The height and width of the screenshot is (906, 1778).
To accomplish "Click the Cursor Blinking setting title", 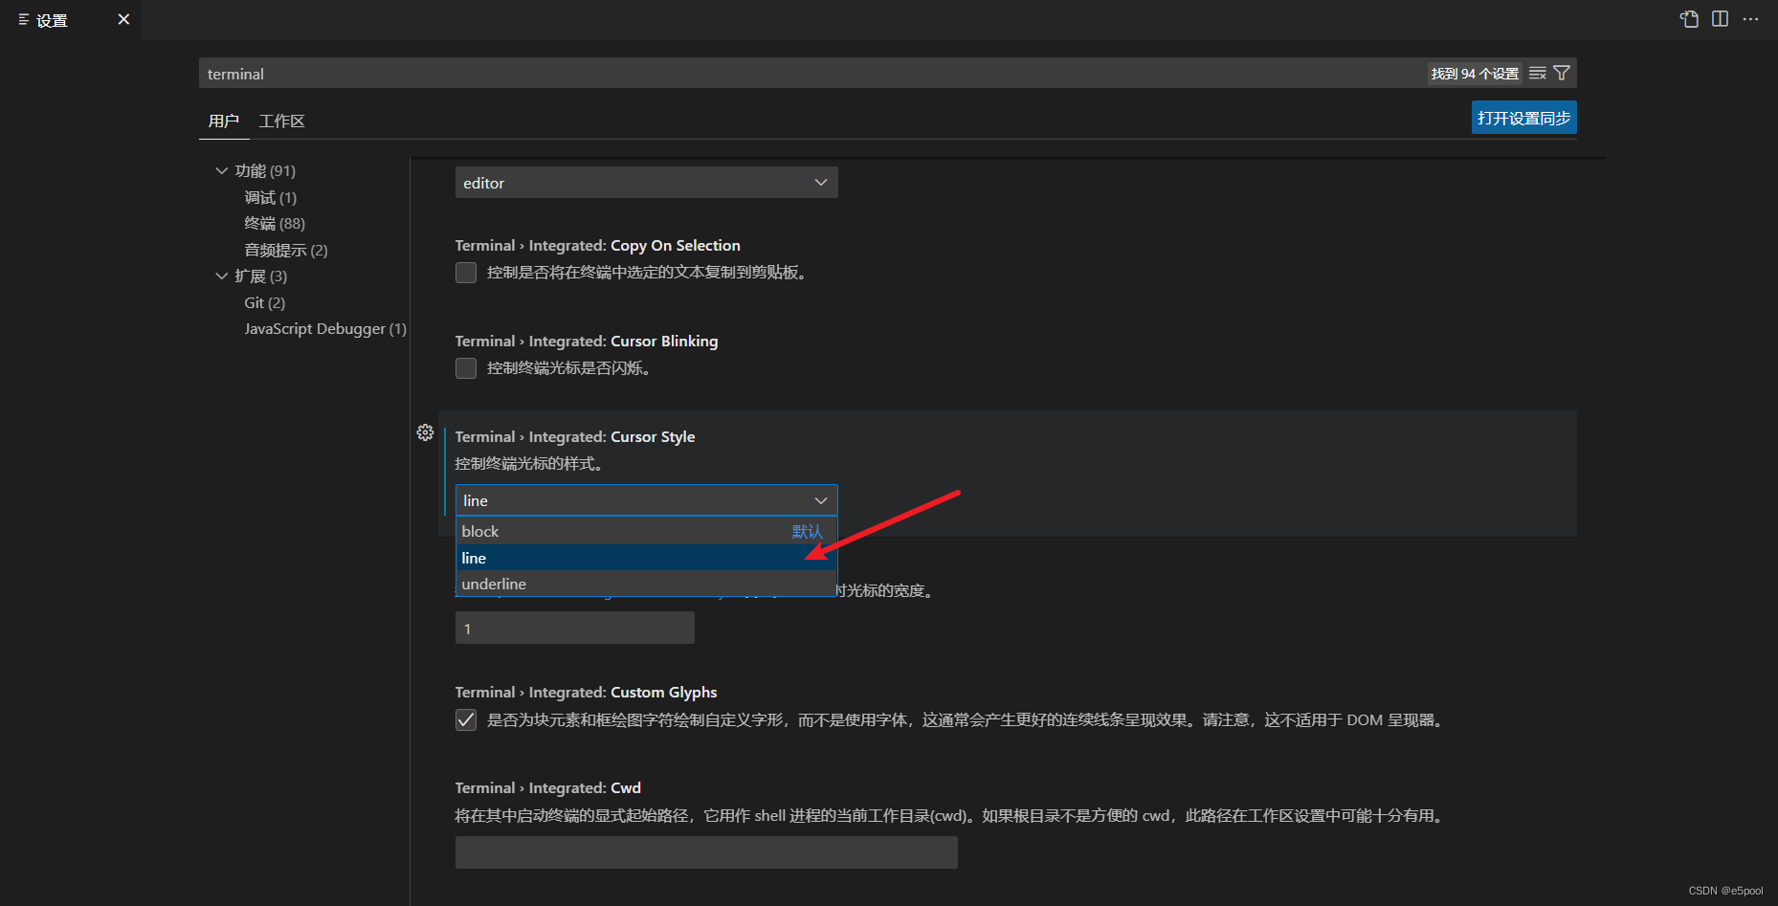I will (587, 341).
